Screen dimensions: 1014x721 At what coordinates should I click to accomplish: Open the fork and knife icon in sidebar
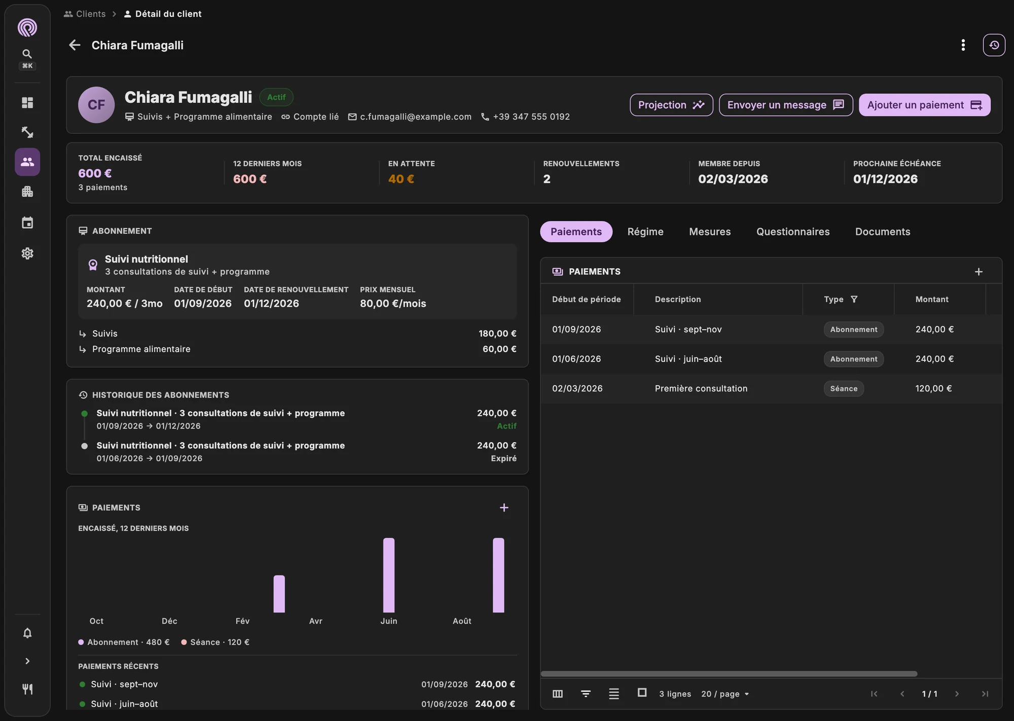[27, 689]
